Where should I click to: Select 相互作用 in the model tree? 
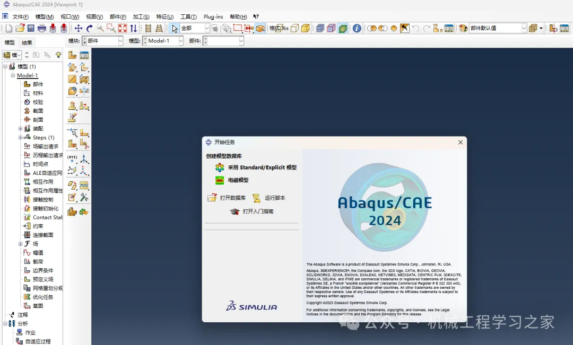point(43,182)
